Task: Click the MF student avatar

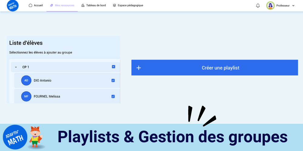Action: click(26, 97)
